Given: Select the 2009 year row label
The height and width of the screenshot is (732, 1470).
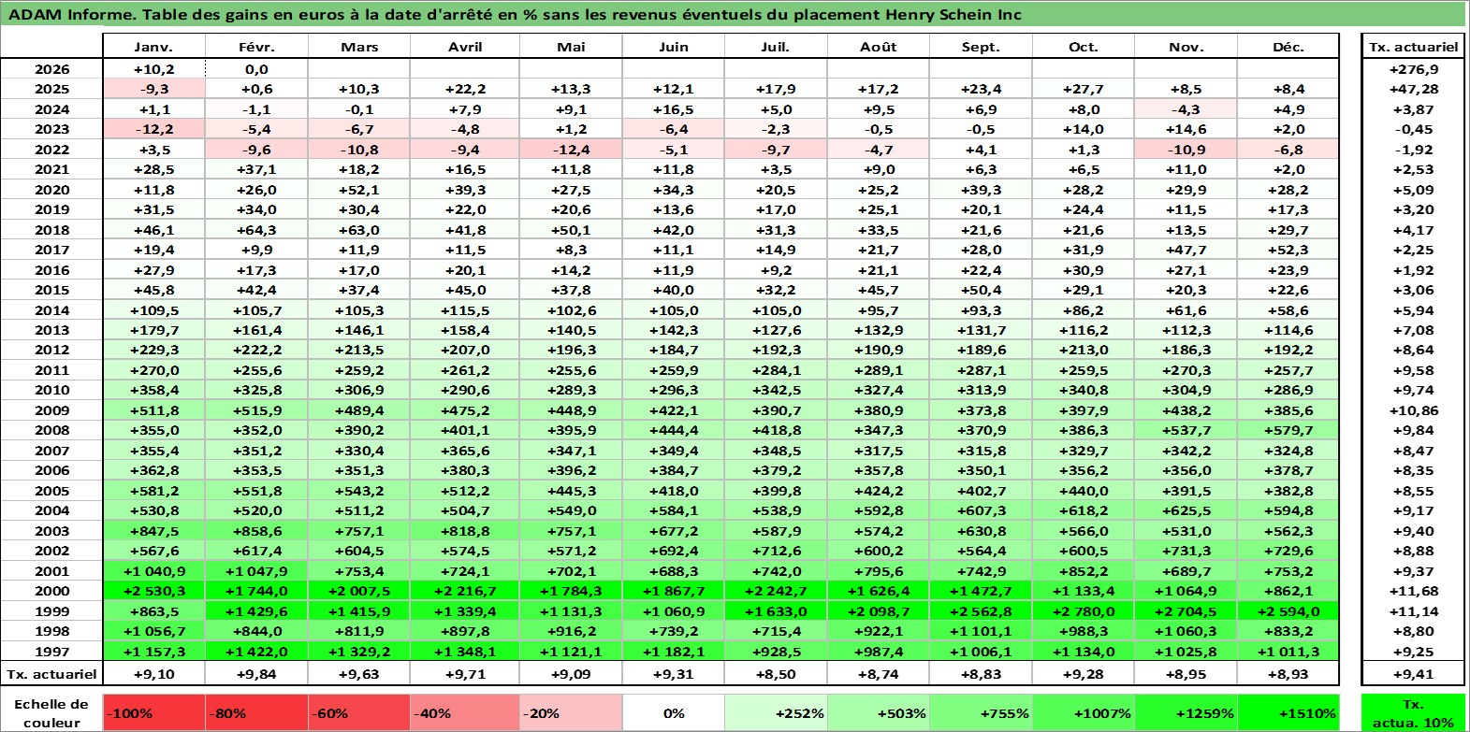Looking at the screenshot, I should click(x=51, y=410).
